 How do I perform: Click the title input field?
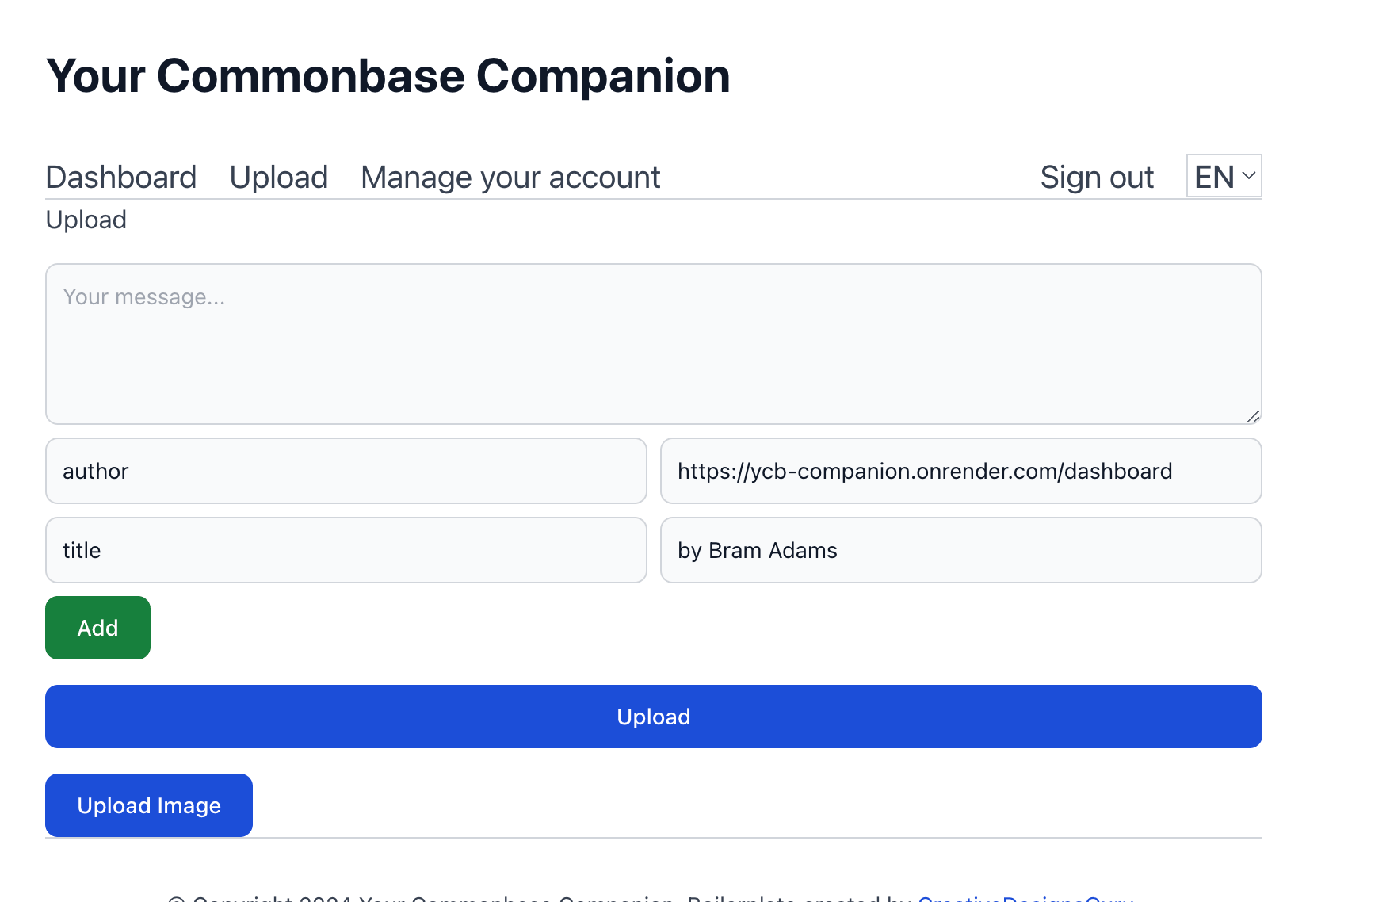346,550
